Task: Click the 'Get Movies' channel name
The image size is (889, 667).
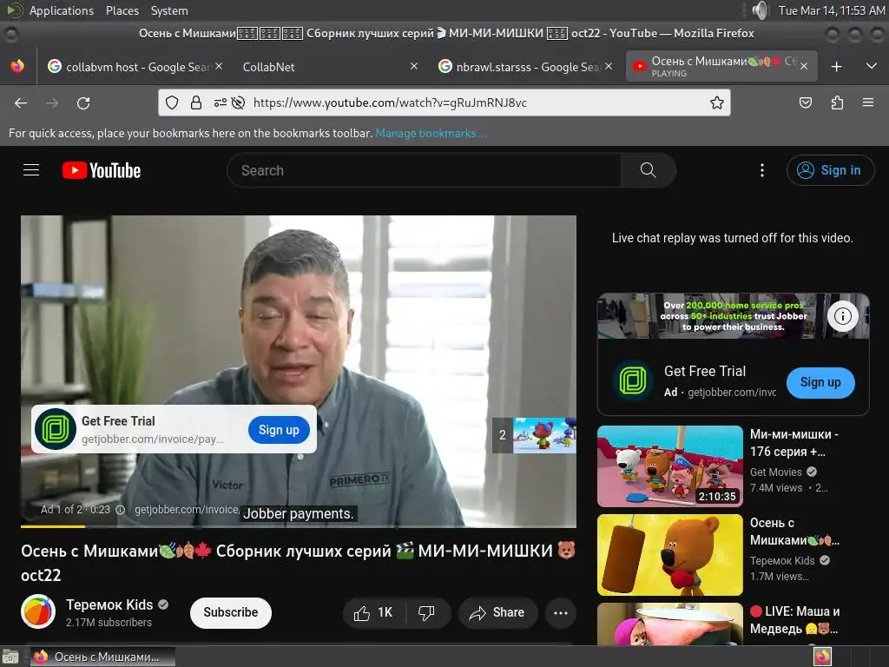Action: coord(775,472)
